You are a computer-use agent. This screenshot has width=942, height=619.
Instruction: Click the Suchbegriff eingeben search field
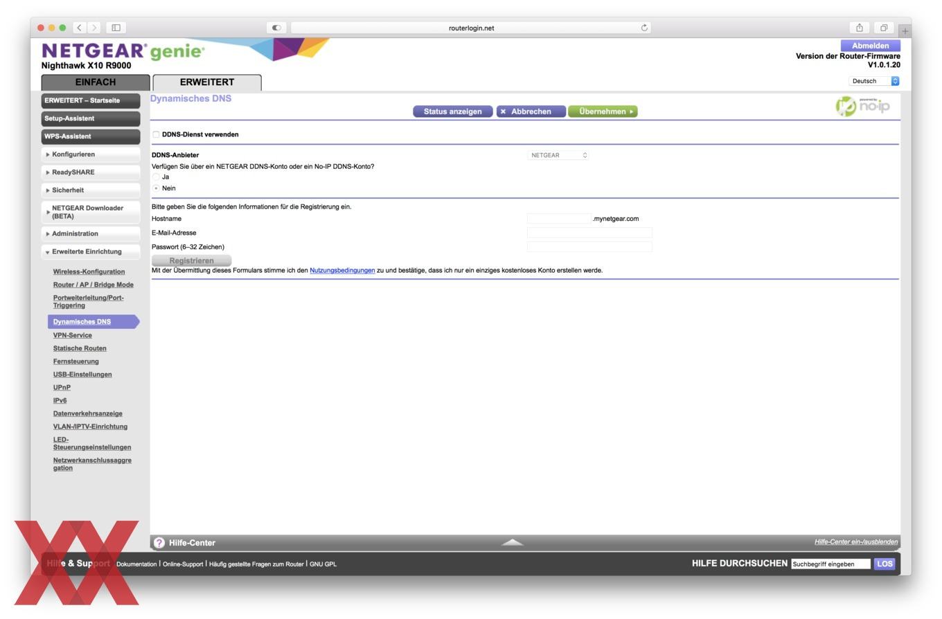830,564
